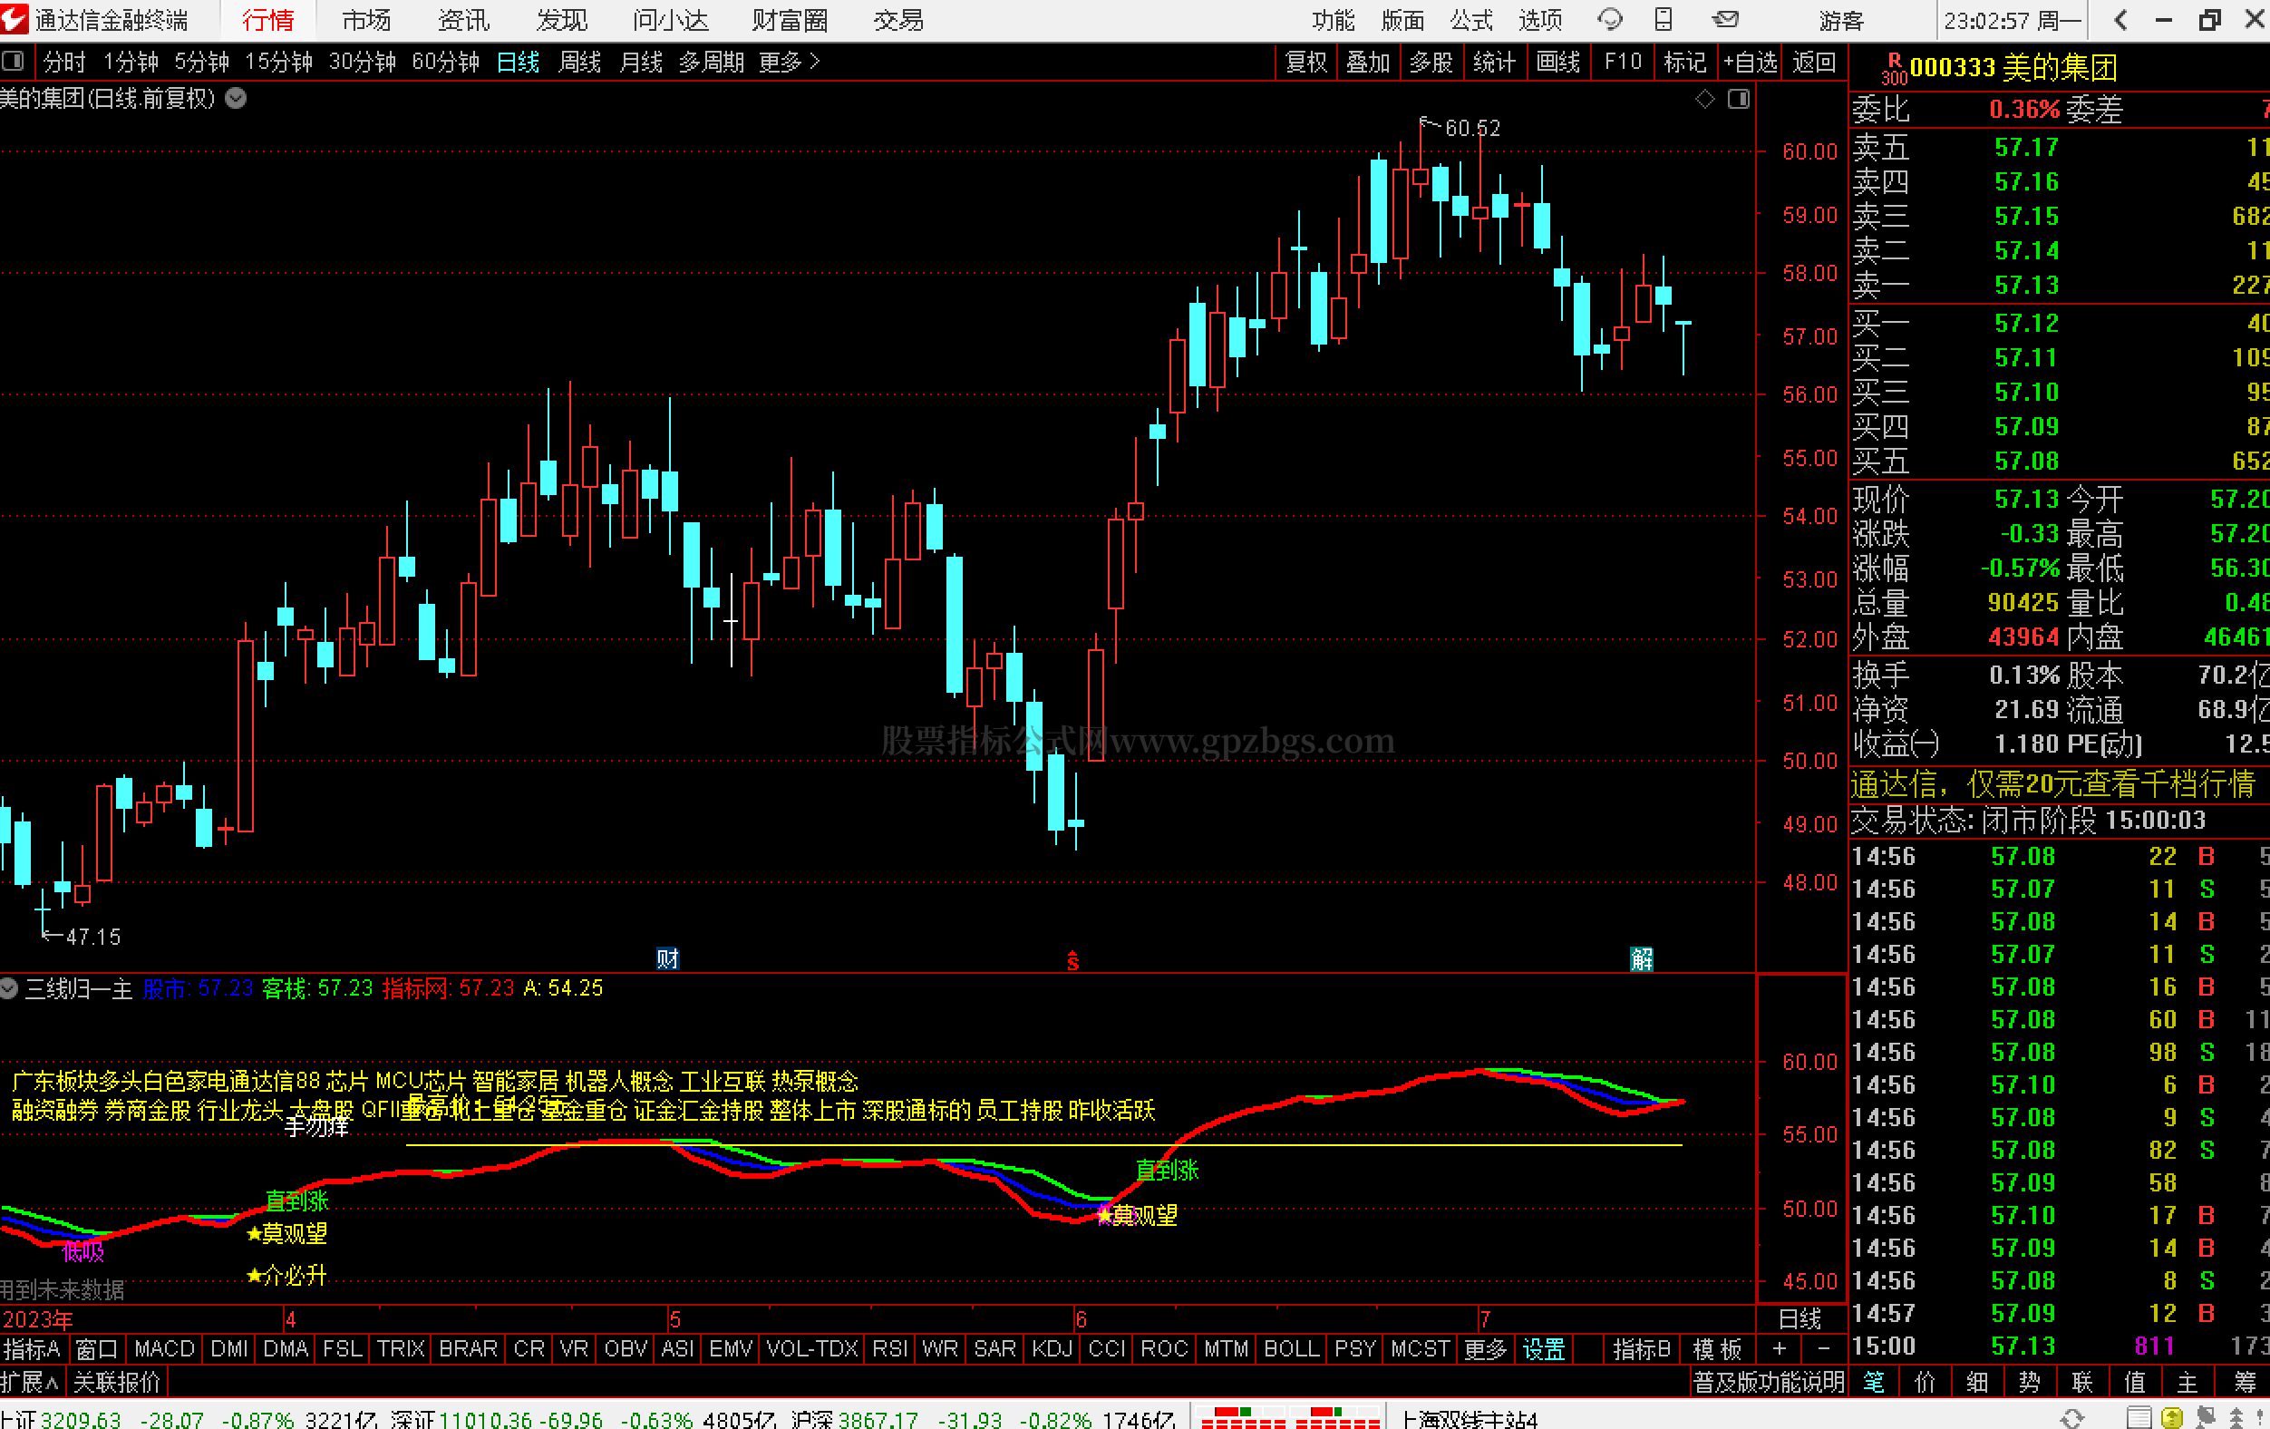Open the 解 marker on chart
The width and height of the screenshot is (2270, 1429).
coord(1641,958)
